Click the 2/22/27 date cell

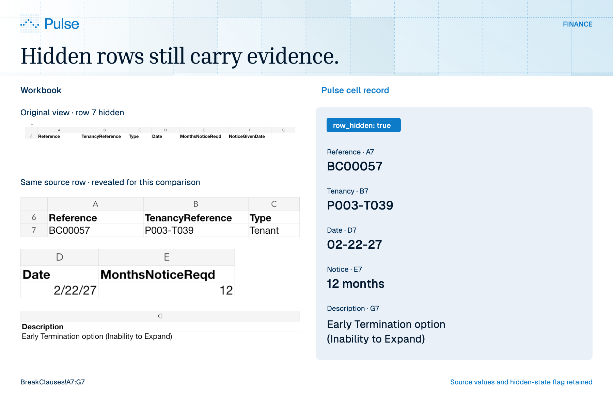(60, 290)
